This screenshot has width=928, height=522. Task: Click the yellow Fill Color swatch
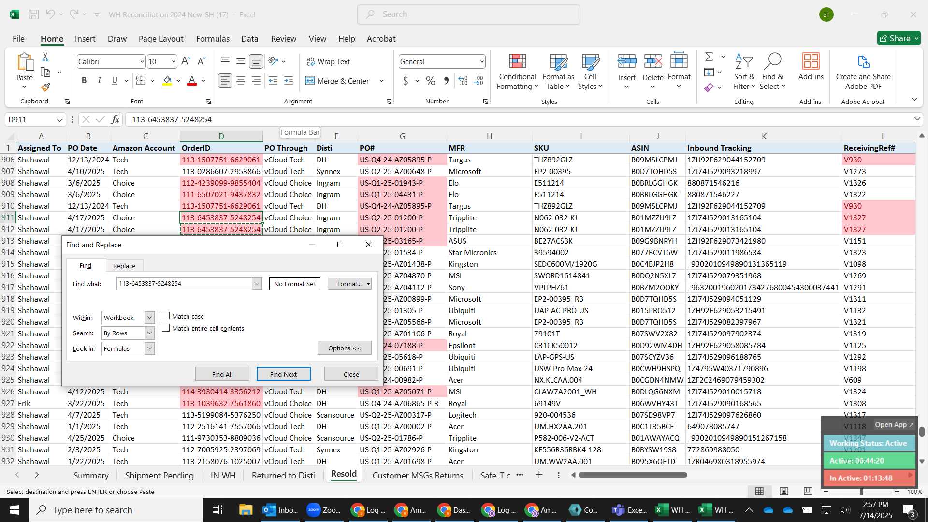coord(167,81)
